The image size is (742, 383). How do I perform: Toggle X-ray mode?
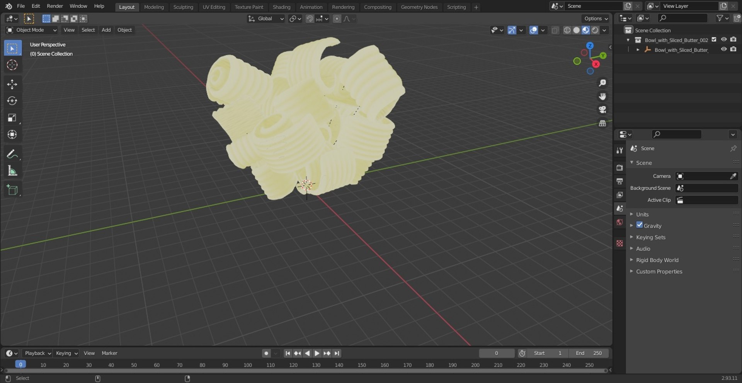coord(555,30)
